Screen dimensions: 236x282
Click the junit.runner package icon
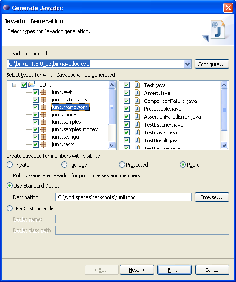(43, 114)
